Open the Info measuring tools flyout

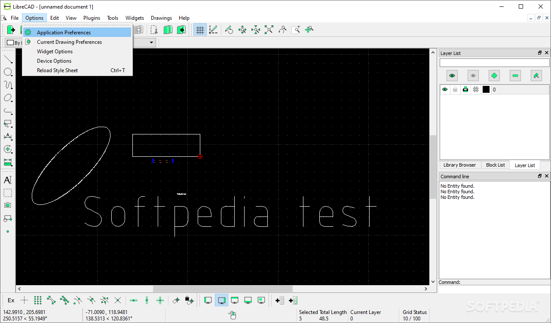[x=8, y=162]
